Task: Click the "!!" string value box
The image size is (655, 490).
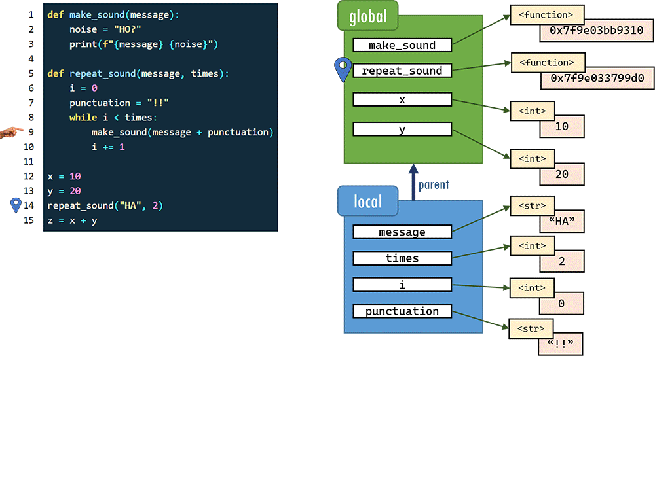Action: (560, 344)
